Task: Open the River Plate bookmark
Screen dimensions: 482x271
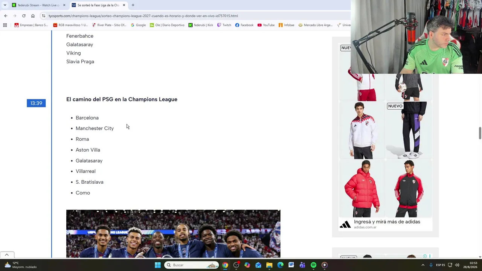Action: coord(109,25)
